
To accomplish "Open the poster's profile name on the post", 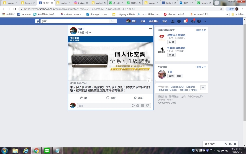I will (81, 29).
